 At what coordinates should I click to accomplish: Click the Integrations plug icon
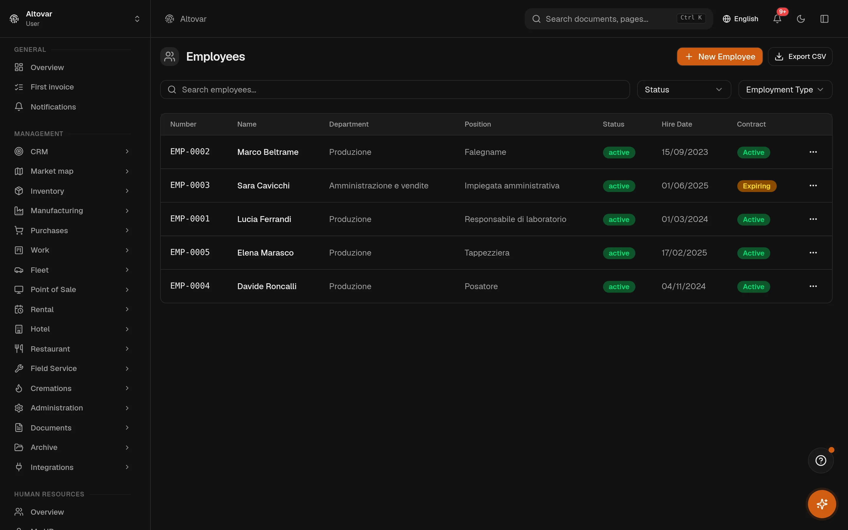[19, 467]
